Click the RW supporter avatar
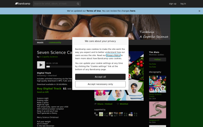The width and height of the screenshot is (203, 127). [96, 114]
